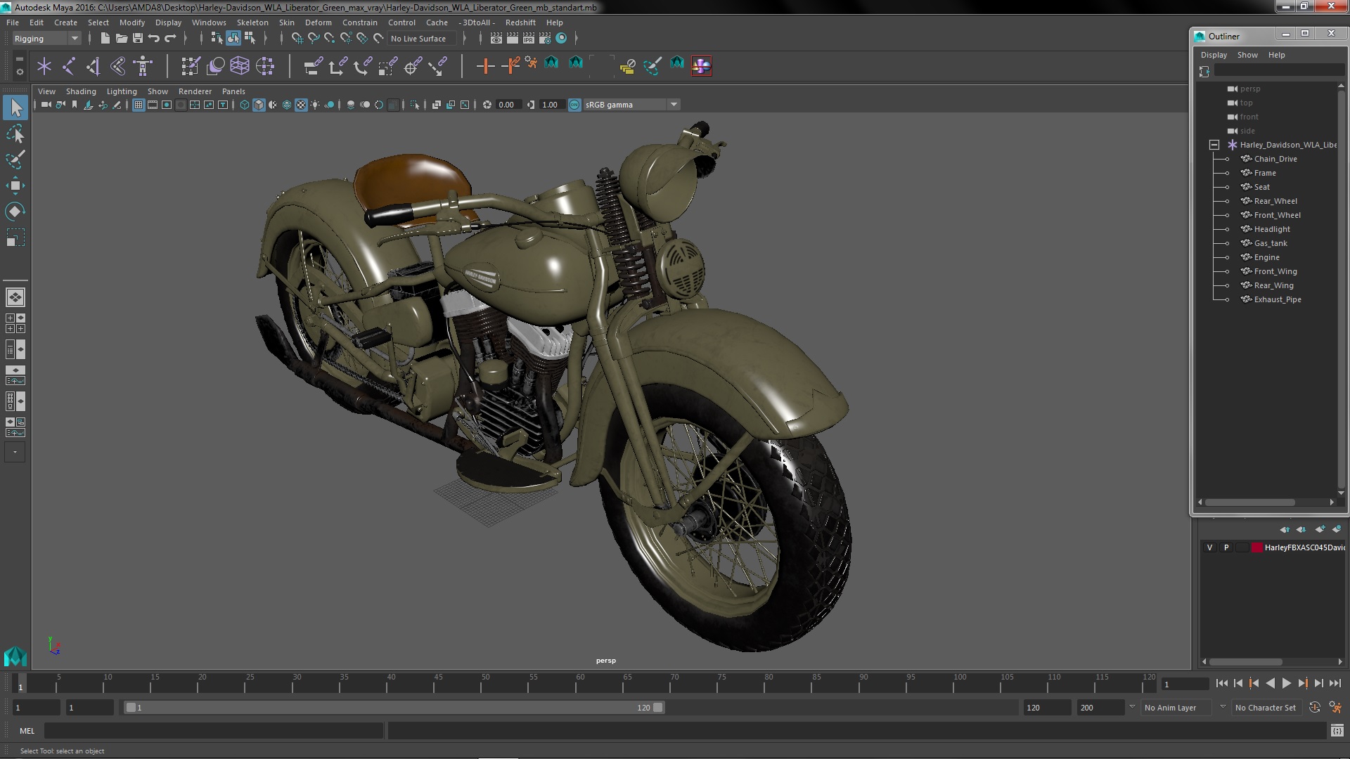Viewport: 1350px width, 759px height.
Task: Open the sRGB gamma view transform dropdown
Action: point(673,105)
